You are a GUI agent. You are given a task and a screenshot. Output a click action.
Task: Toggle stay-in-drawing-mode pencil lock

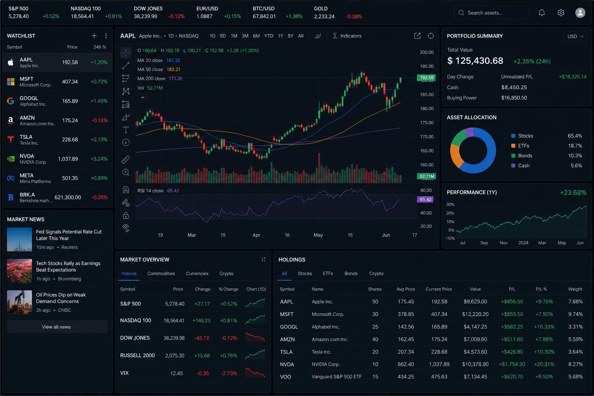[126, 202]
